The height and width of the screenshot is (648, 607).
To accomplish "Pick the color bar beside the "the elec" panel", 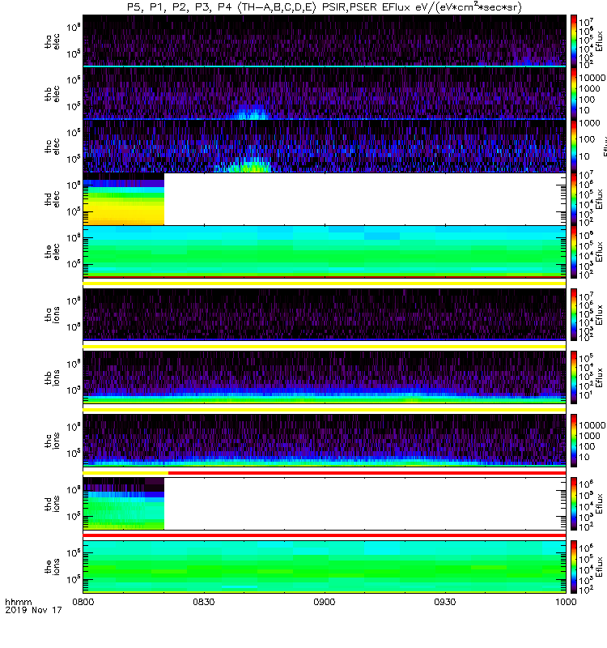I will pos(574,252).
